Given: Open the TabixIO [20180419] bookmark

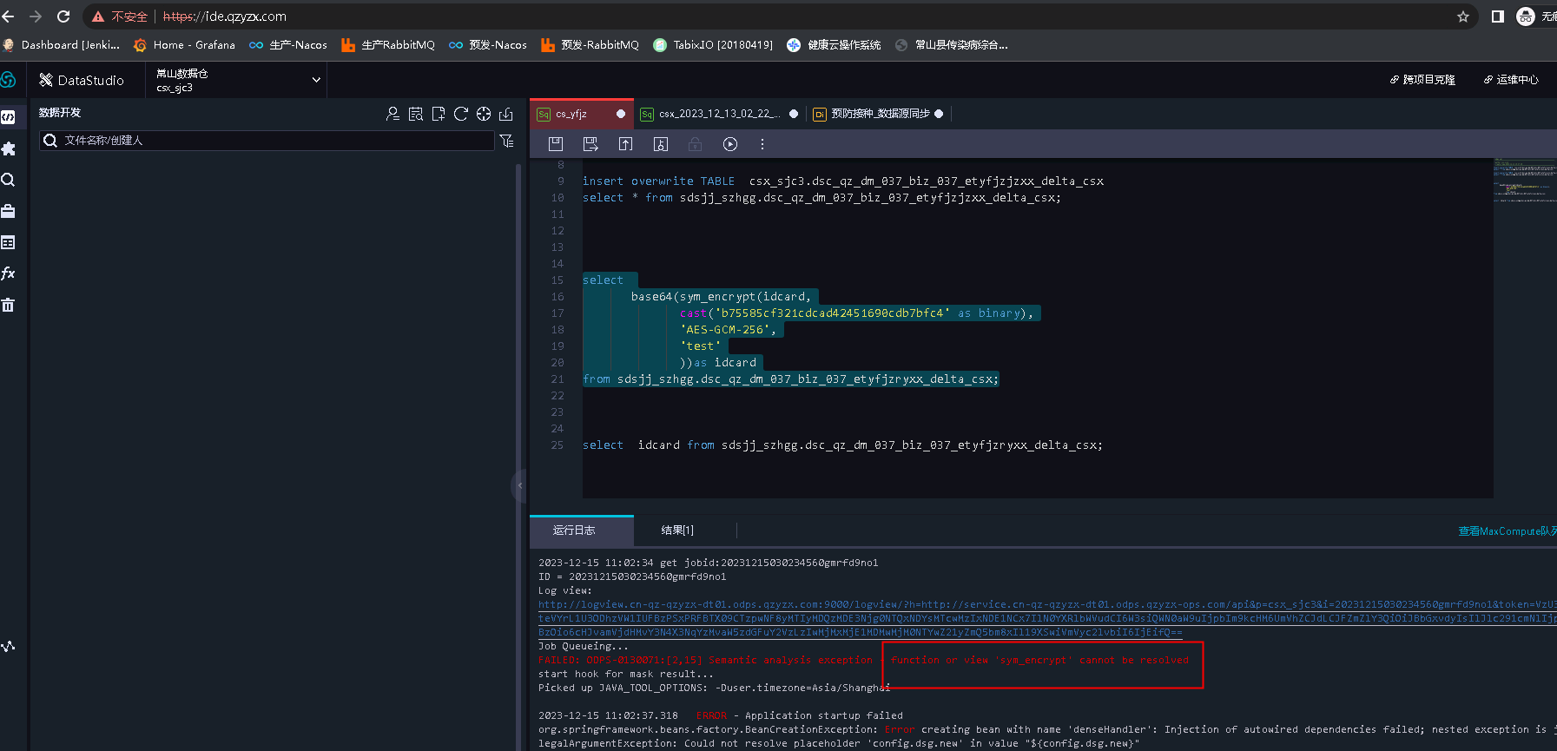Looking at the screenshot, I should point(713,45).
